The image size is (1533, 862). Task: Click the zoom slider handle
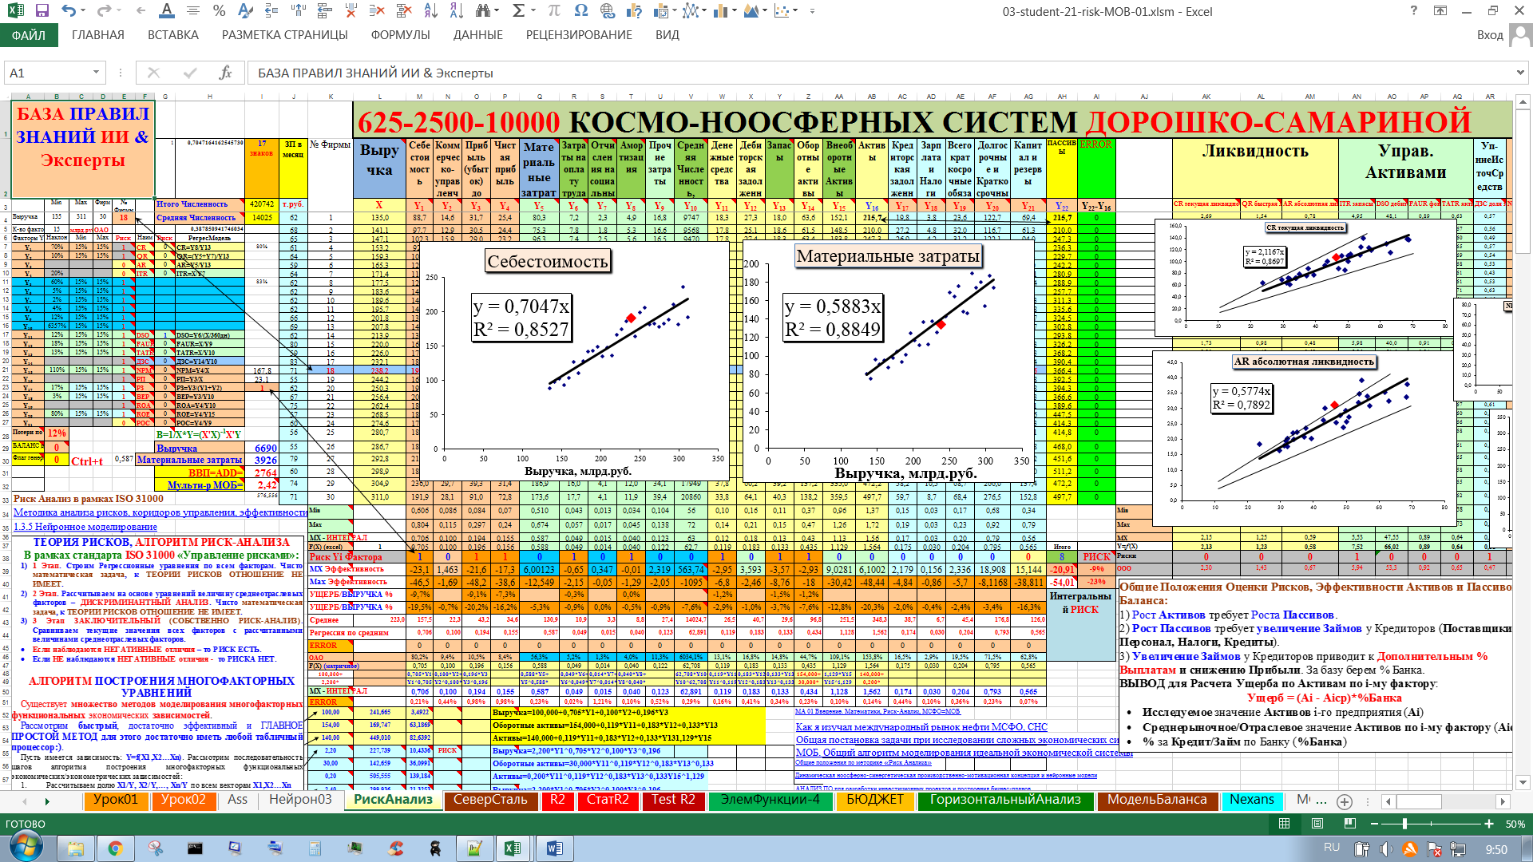[1405, 824]
